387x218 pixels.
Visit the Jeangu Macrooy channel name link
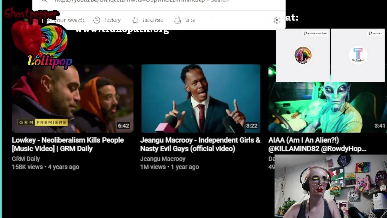coord(163,159)
